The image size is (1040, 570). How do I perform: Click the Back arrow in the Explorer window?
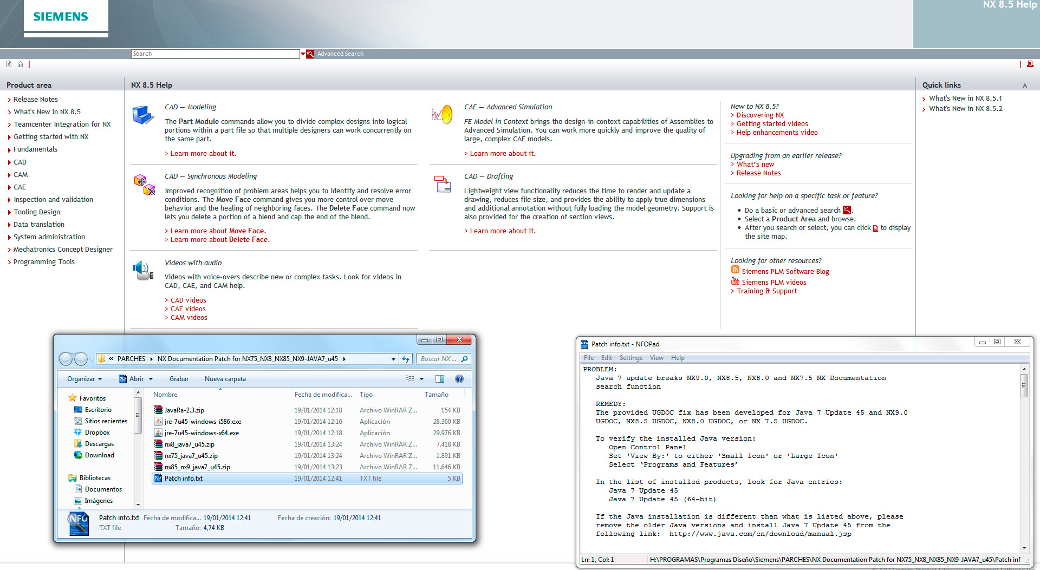coord(66,358)
